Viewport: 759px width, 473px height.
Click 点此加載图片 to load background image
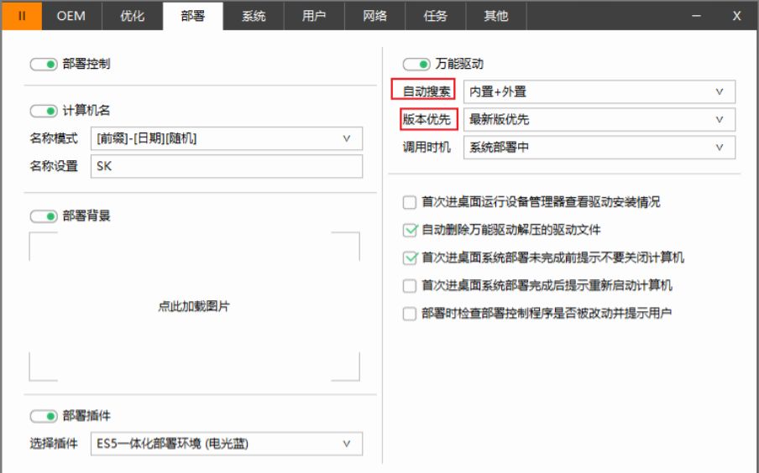194,307
